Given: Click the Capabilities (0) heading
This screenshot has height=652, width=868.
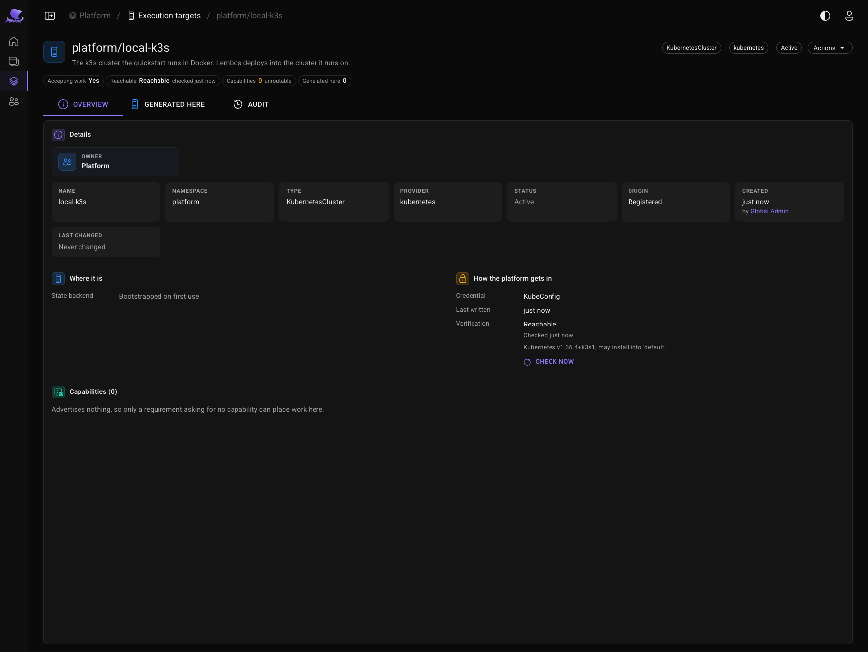Looking at the screenshot, I should pos(93,392).
